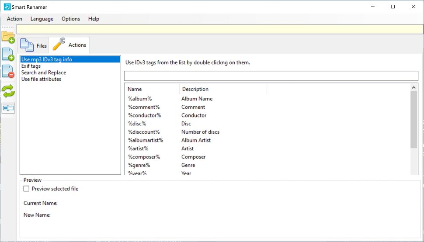The width and height of the screenshot is (424, 242).
Task: Click the Album Artist description cell
Action: coord(196,140)
